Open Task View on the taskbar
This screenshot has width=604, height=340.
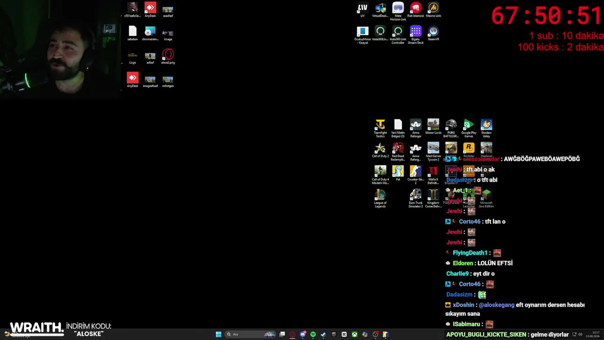pos(282,334)
